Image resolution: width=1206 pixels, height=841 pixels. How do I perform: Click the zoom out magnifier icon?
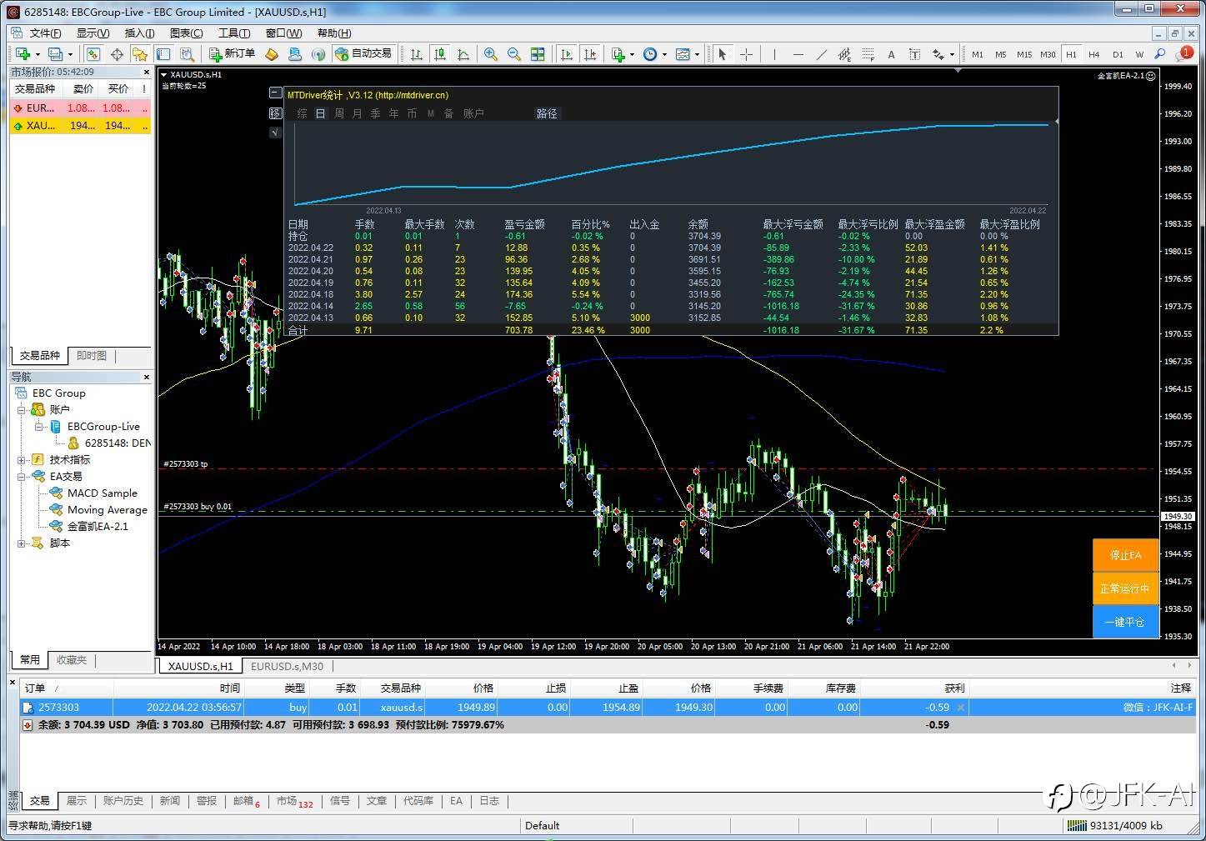pyautogui.click(x=514, y=54)
